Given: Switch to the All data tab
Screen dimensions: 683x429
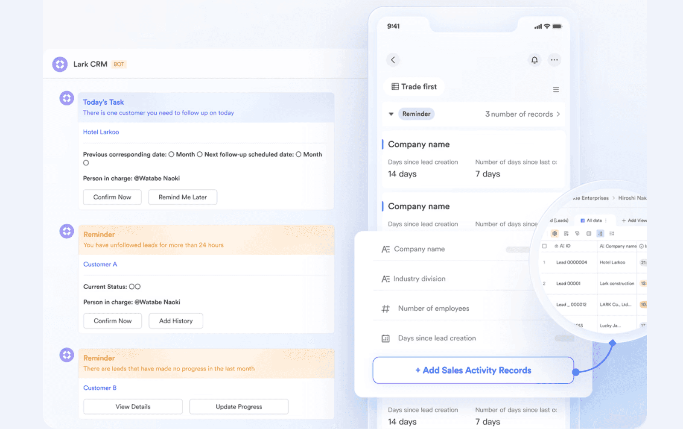Looking at the screenshot, I should click(x=594, y=220).
